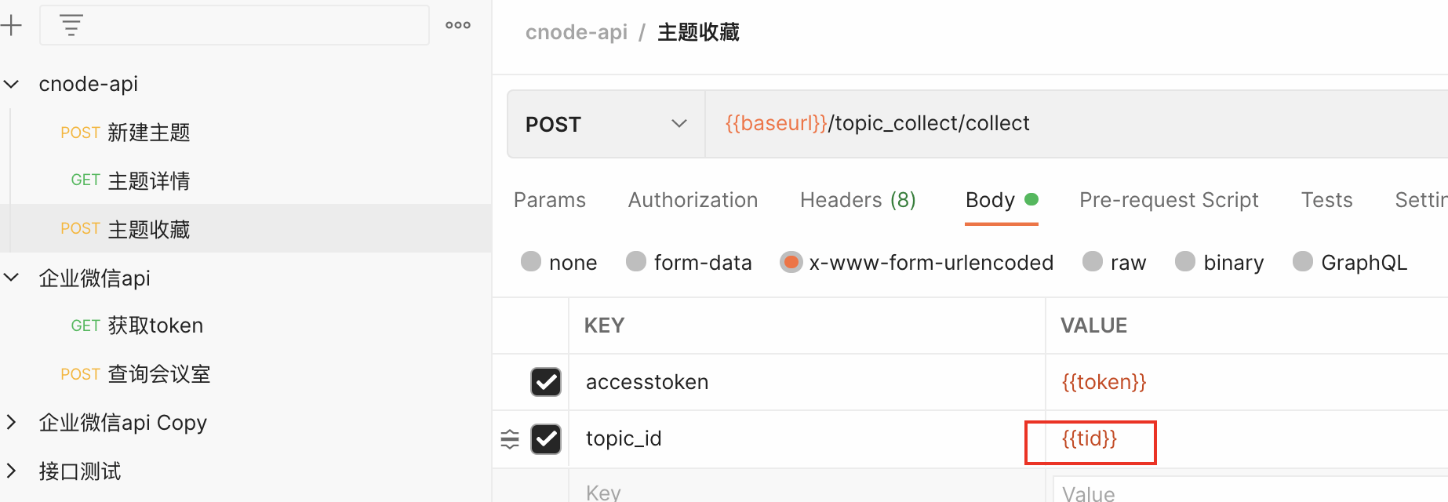The image size is (1448, 502).
Task: Click the plus icon to create new collection
Action: 11,26
